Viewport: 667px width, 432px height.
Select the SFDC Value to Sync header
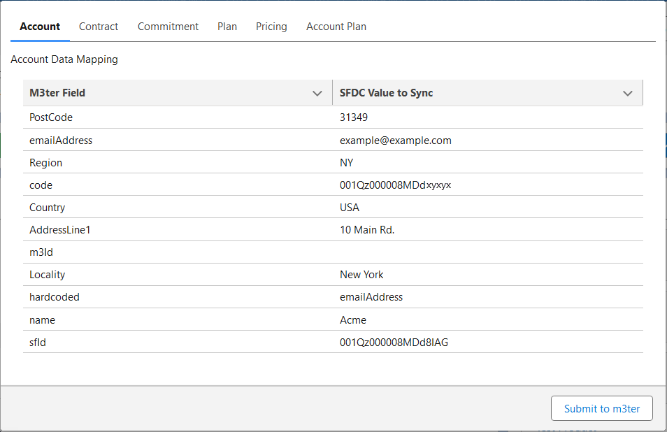click(487, 93)
